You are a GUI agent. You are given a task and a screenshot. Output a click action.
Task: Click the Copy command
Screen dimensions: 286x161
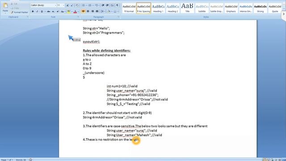[x=15, y=8]
